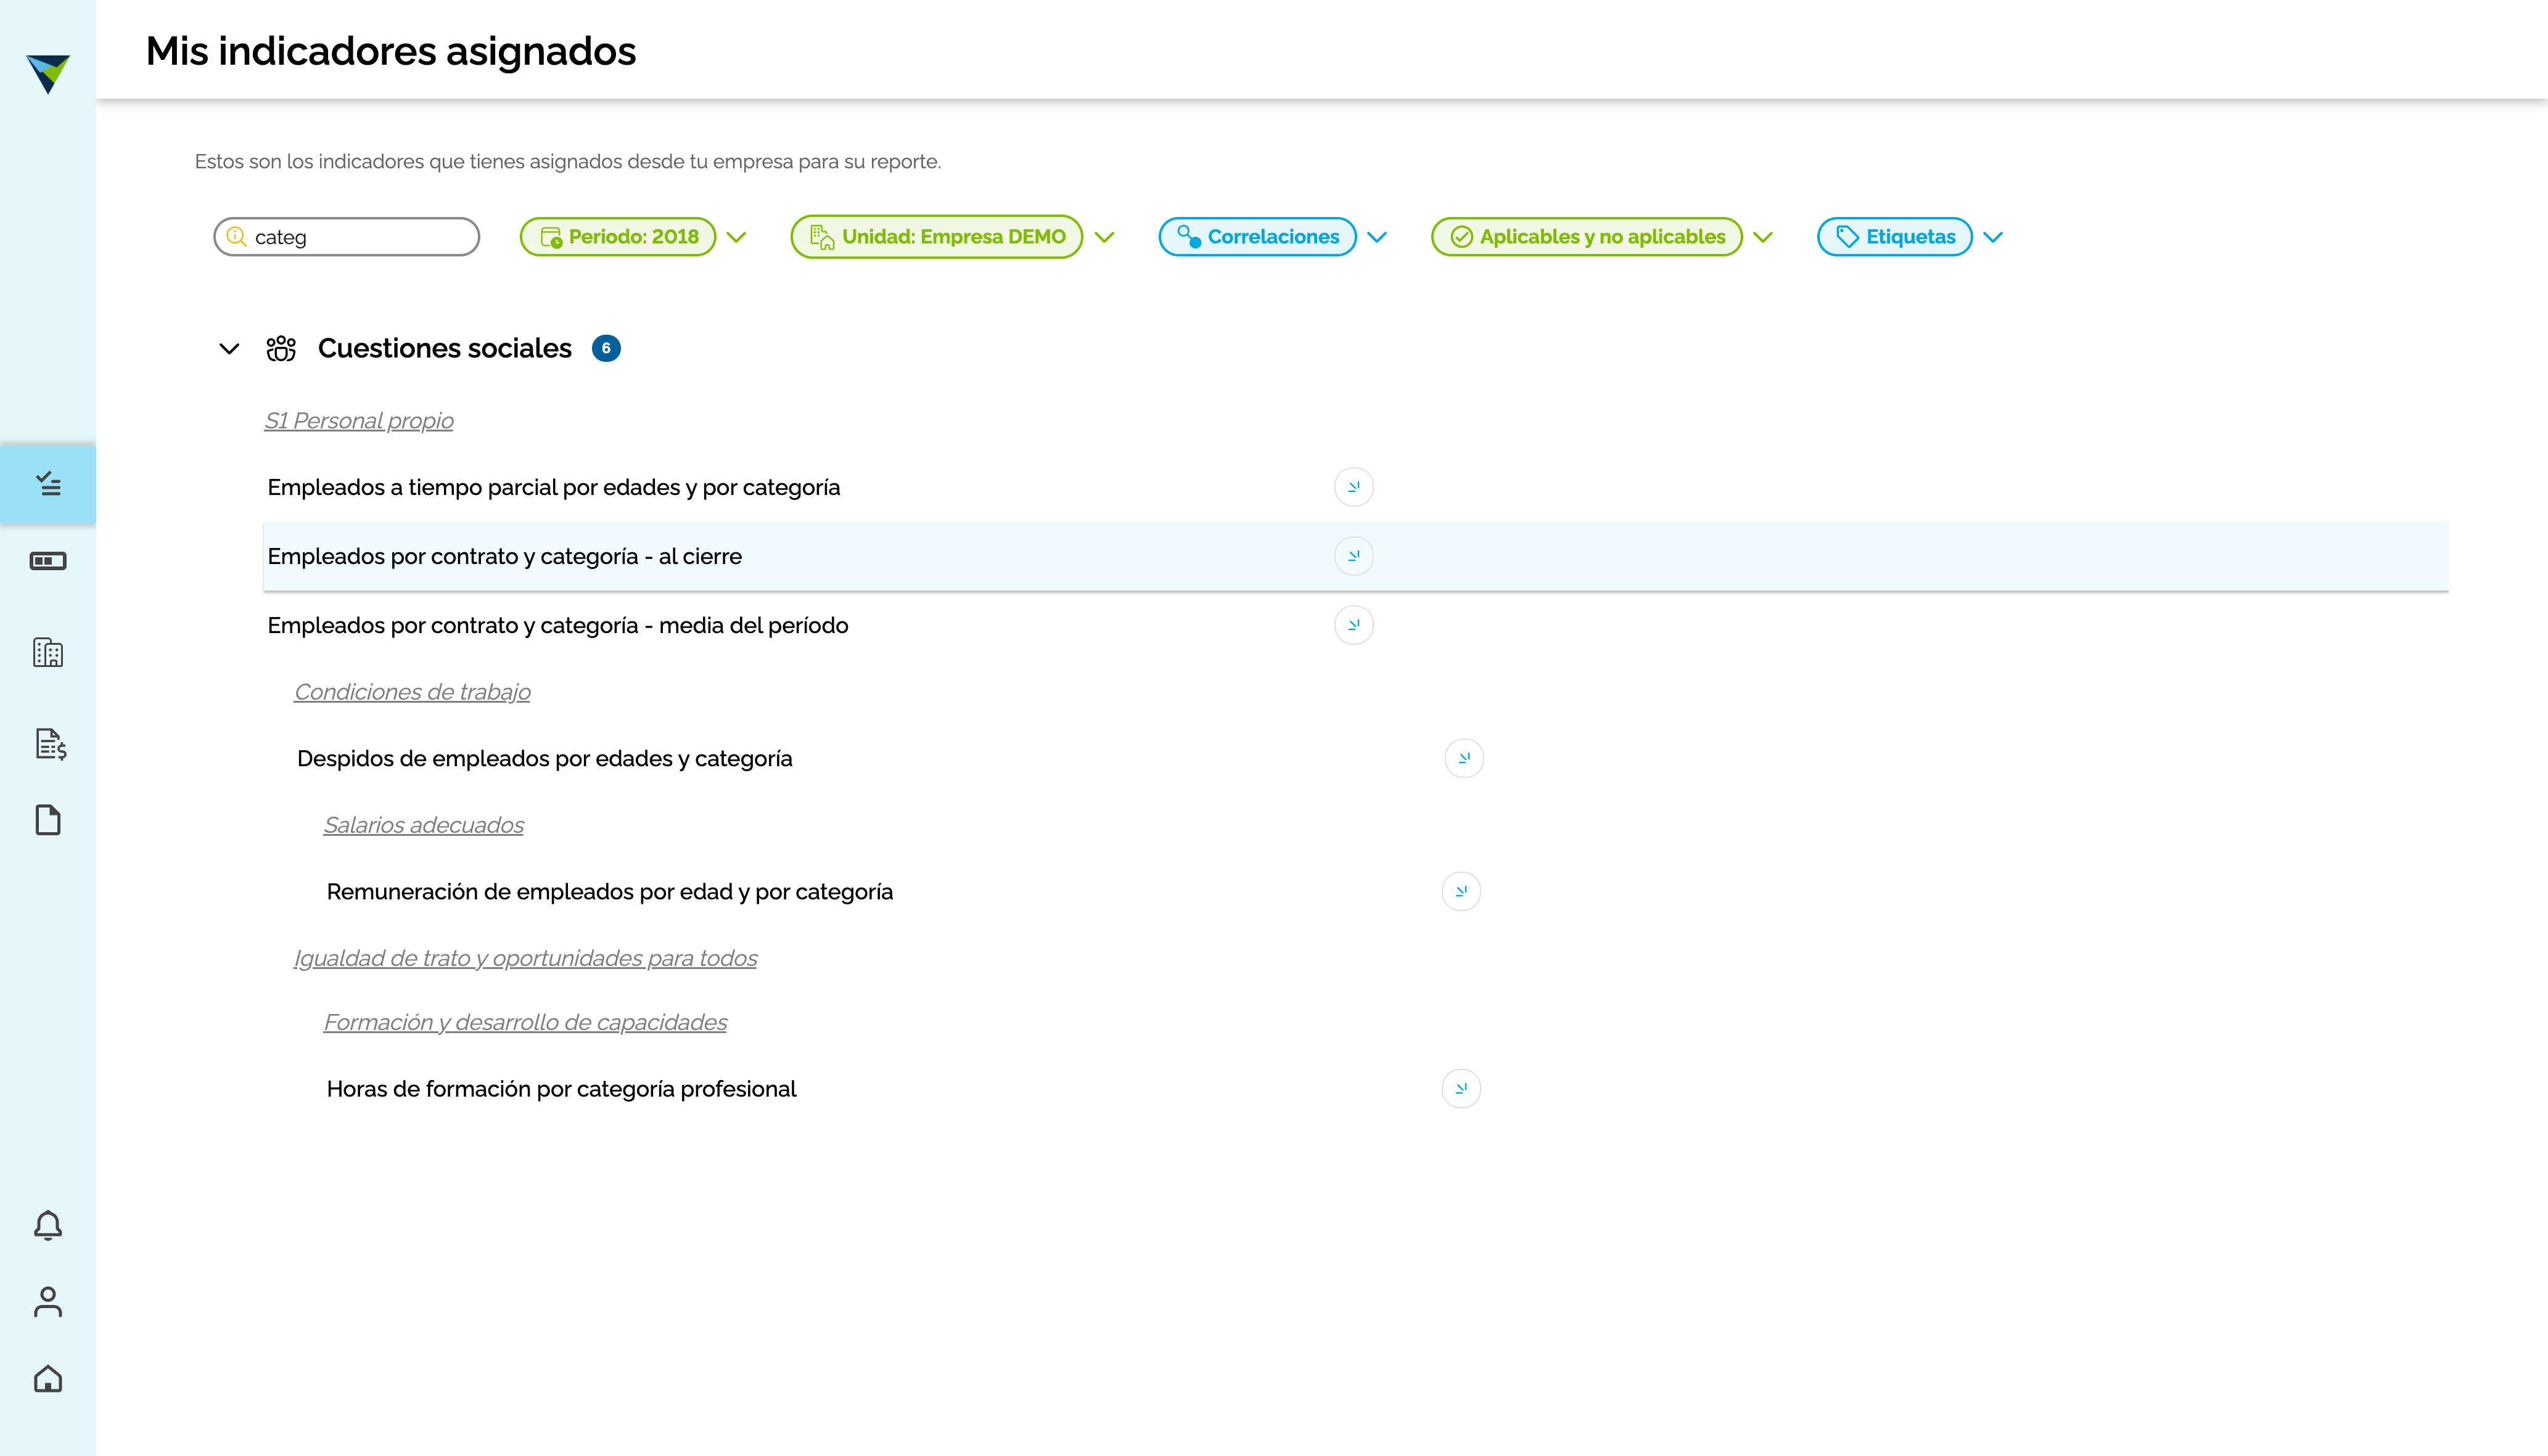
Task: Open entry icon for Empleados a tiempo parcial
Action: pyautogui.click(x=1354, y=487)
